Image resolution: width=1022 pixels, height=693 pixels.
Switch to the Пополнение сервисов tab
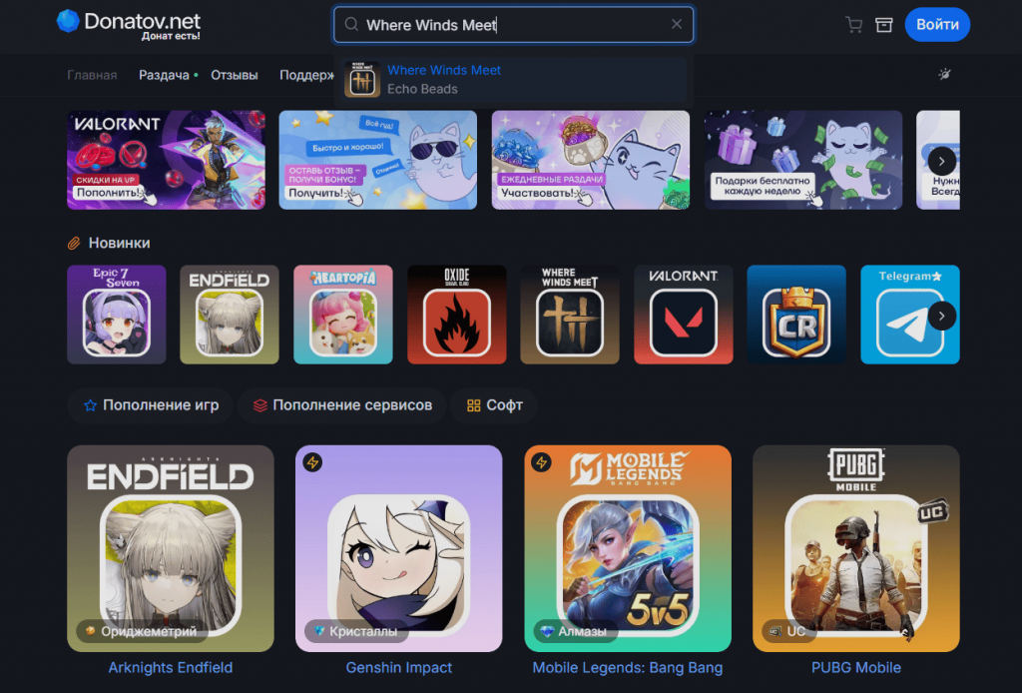pyautogui.click(x=342, y=404)
